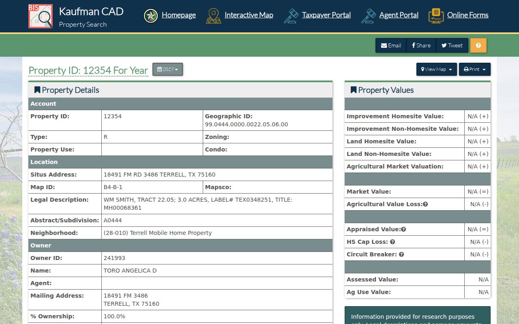Screen dimensions: 519x324
Task: Click the Owner ID value 241993
Action: 114,258
